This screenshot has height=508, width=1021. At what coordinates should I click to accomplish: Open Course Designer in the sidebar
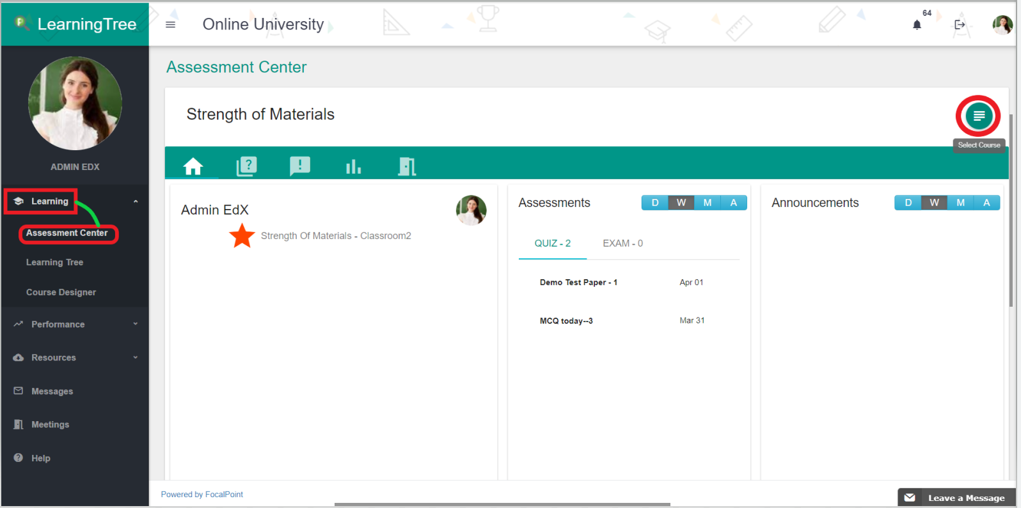click(61, 292)
